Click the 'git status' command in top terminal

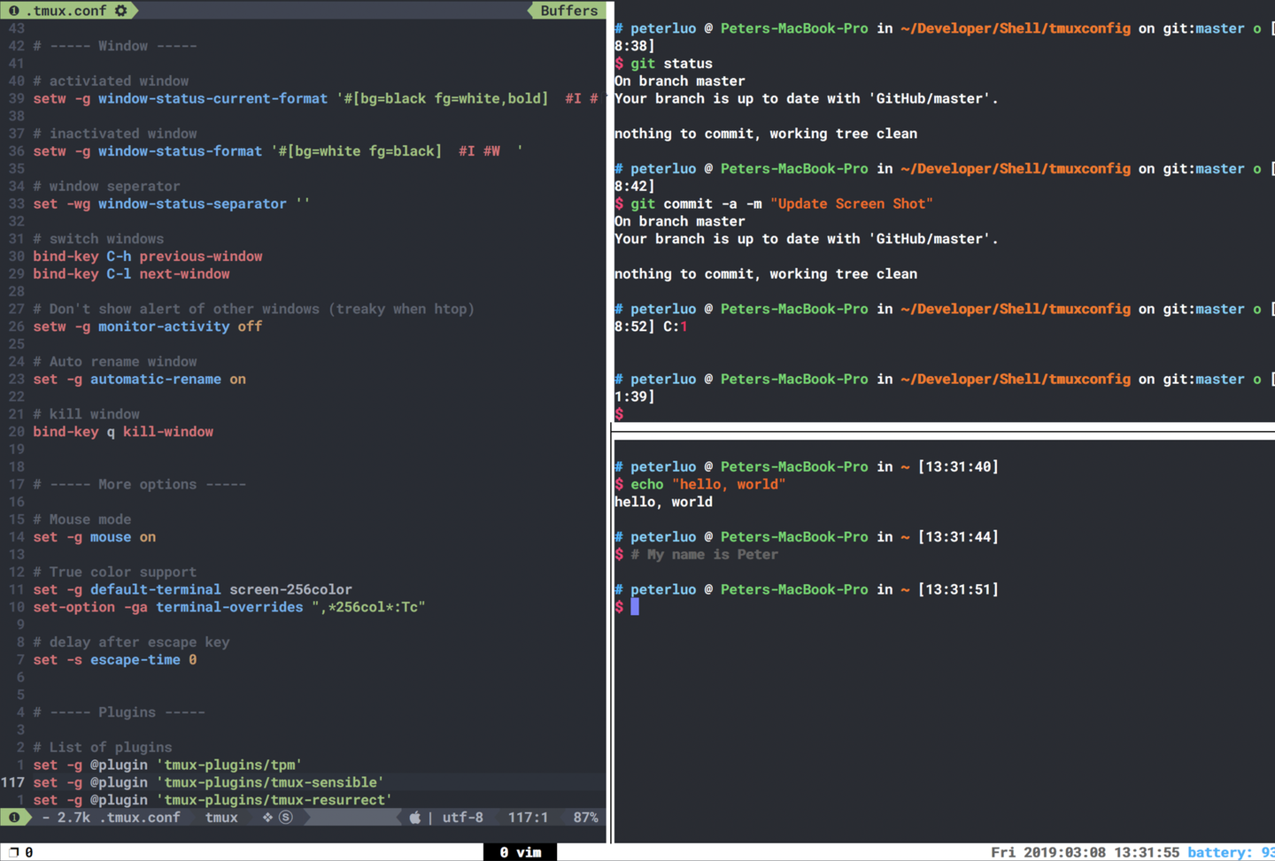[x=671, y=64]
